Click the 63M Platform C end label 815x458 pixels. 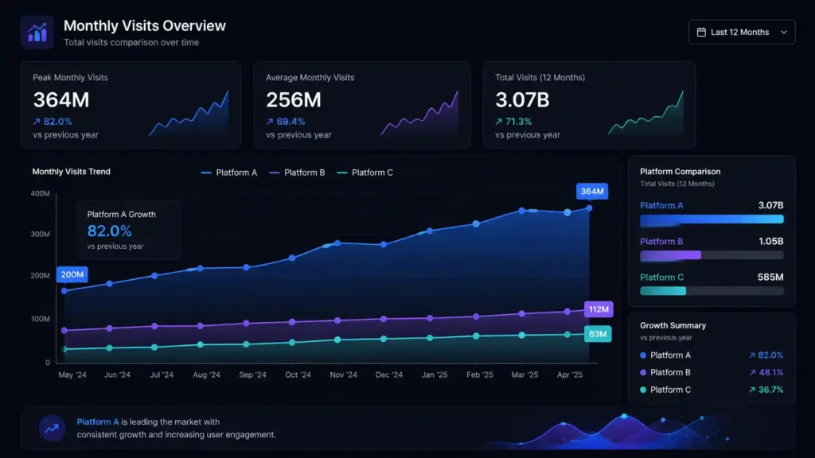point(598,334)
